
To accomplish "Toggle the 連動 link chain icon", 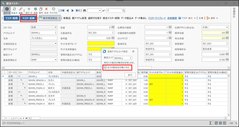I will 20,9.
